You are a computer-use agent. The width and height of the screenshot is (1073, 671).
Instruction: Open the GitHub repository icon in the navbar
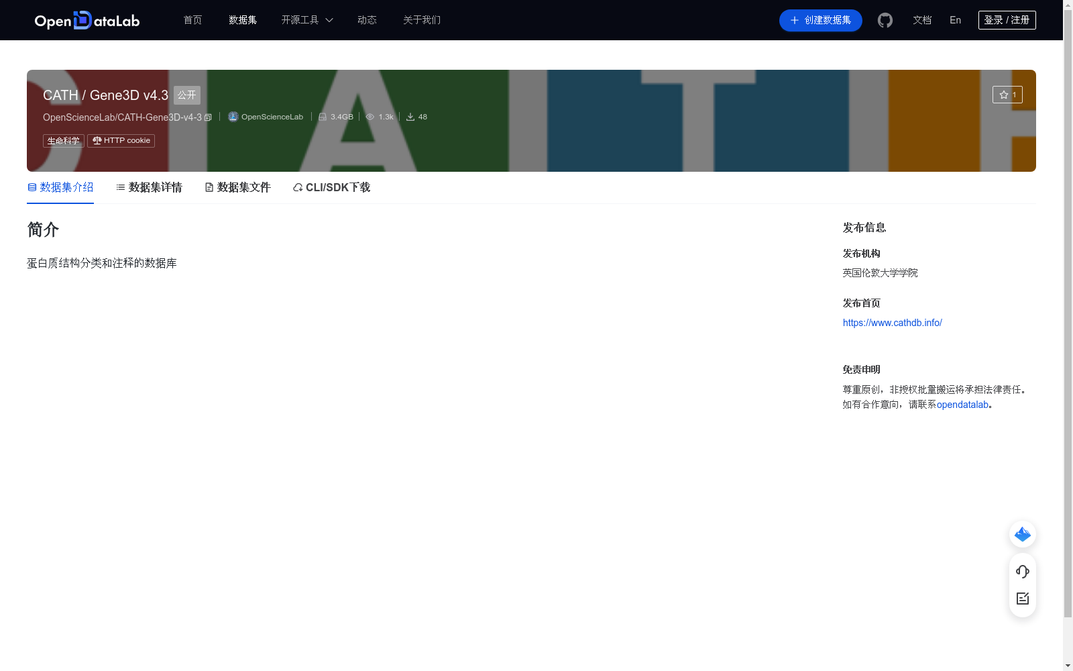[x=885, y=20]
